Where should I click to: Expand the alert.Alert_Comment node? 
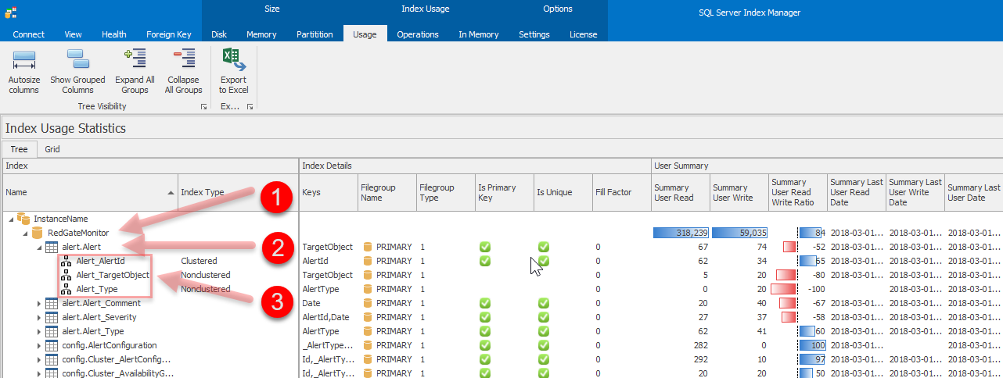pos(39,303)
